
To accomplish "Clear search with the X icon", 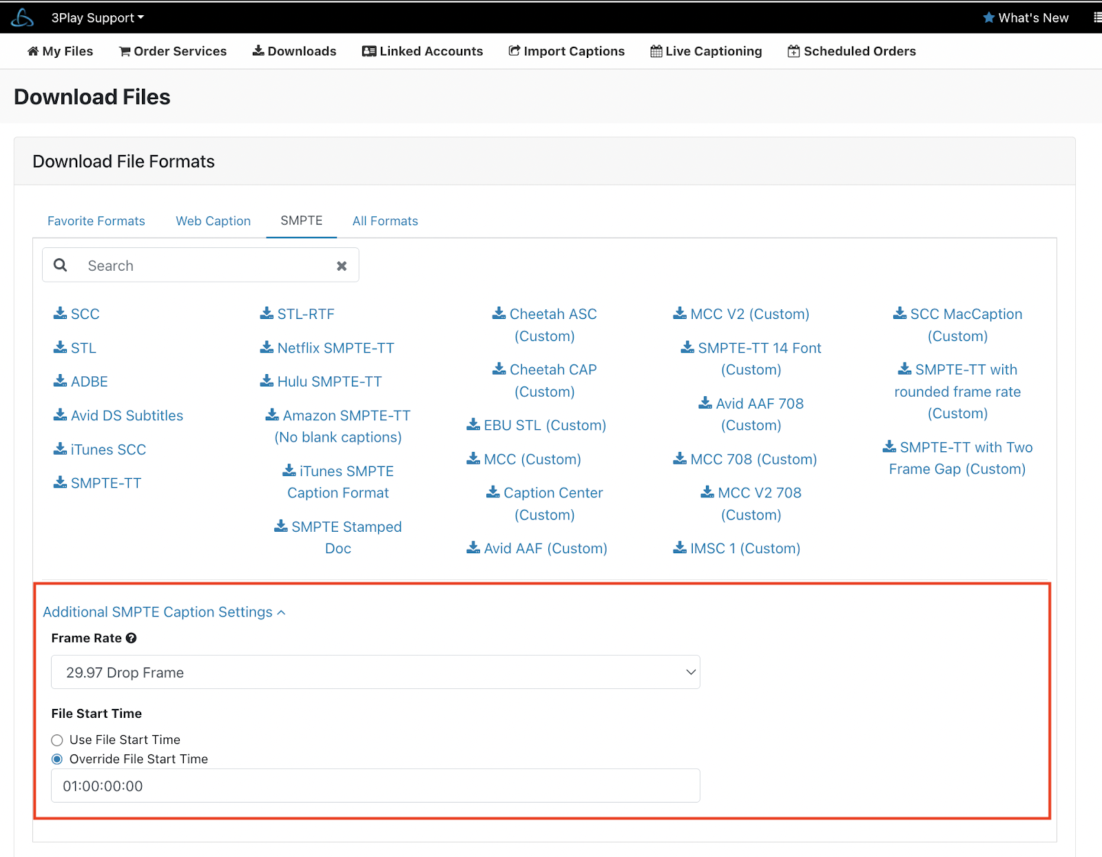I will pos(342,266).
